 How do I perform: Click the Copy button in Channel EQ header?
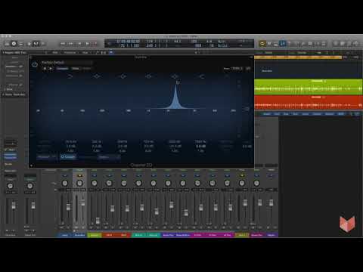(x=76, y=69)
